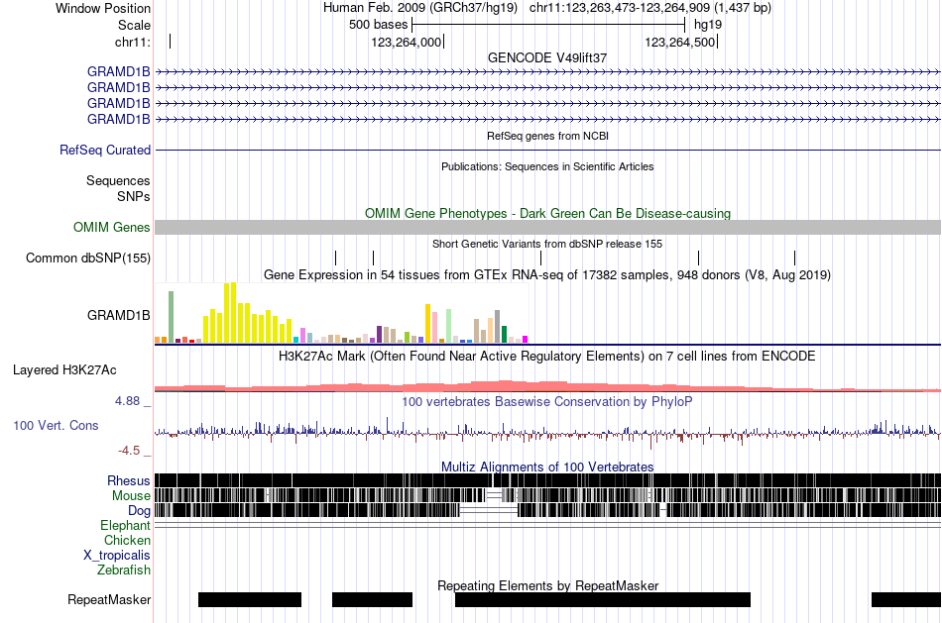Click the 500 bases scale bar
The width and height of the screenshot is (942, 623).
click(x=548, y=25)
